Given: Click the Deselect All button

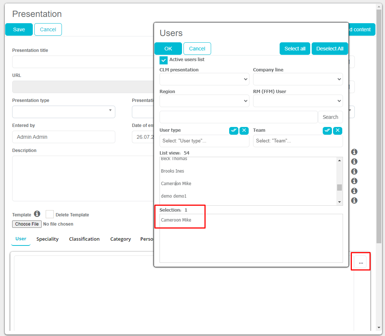Looking at the screenshot, I should (x=330, y=49).
